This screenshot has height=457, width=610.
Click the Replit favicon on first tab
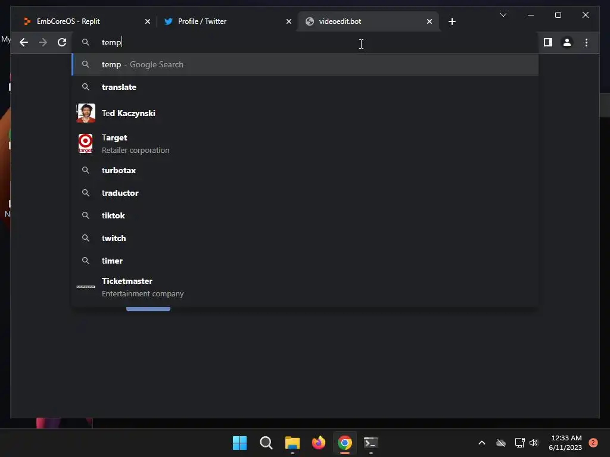tap(27, 21)
